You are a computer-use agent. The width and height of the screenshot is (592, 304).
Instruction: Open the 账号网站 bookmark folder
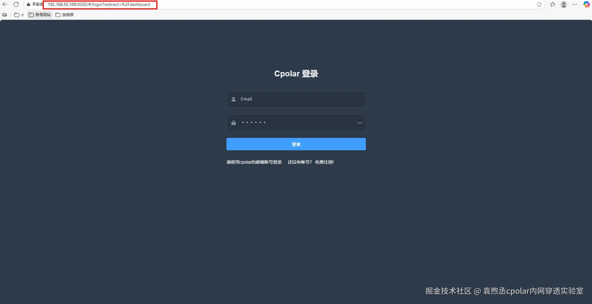(x=40, y=15)
